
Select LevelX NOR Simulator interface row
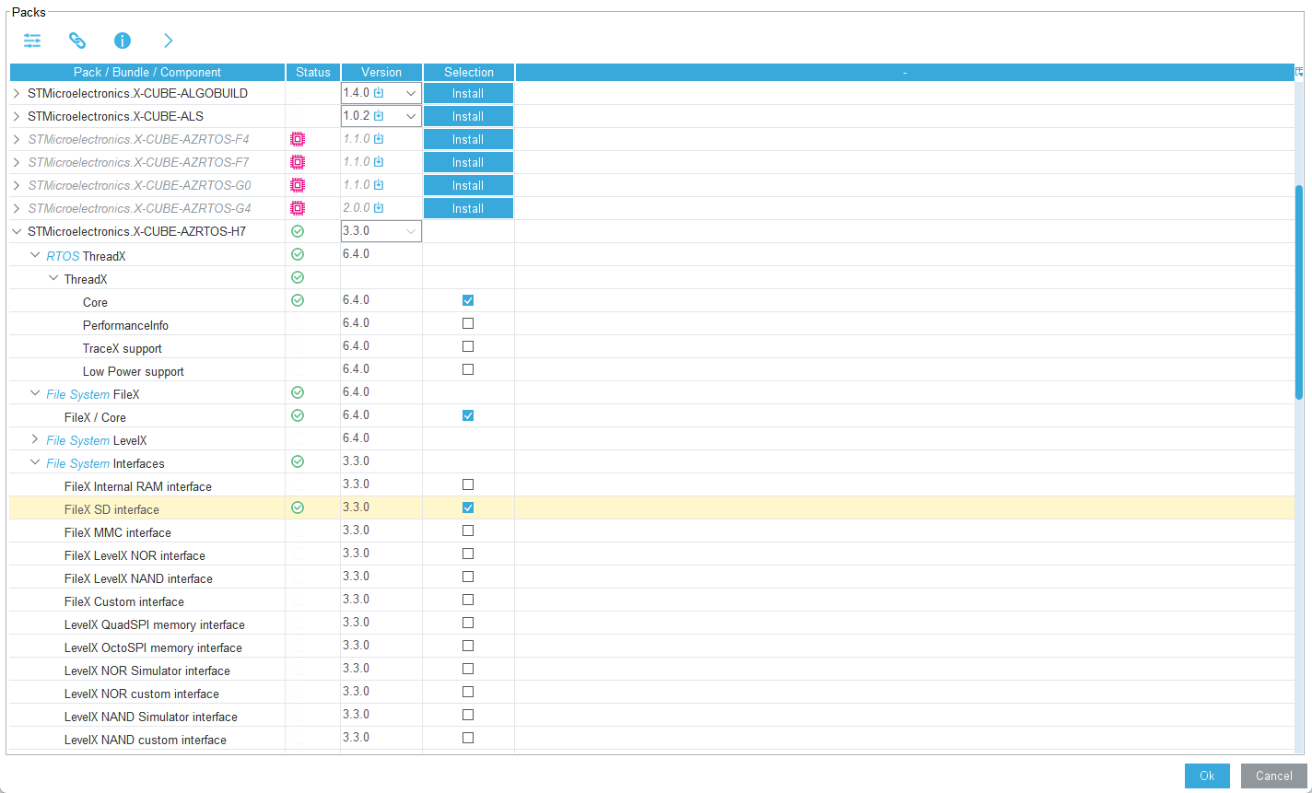pyautogui.click(x=651, y=670)
